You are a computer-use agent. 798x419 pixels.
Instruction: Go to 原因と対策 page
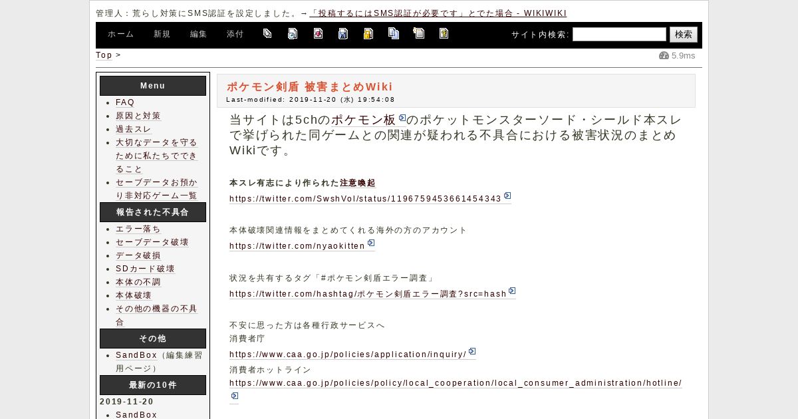pos(138,116)
